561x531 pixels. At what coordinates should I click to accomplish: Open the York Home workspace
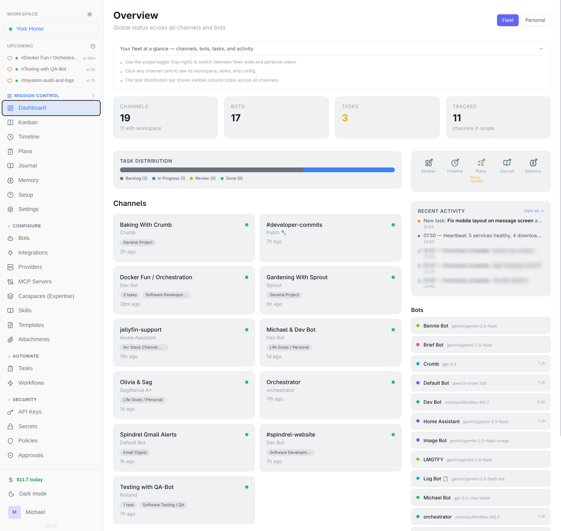click(30, 29)
